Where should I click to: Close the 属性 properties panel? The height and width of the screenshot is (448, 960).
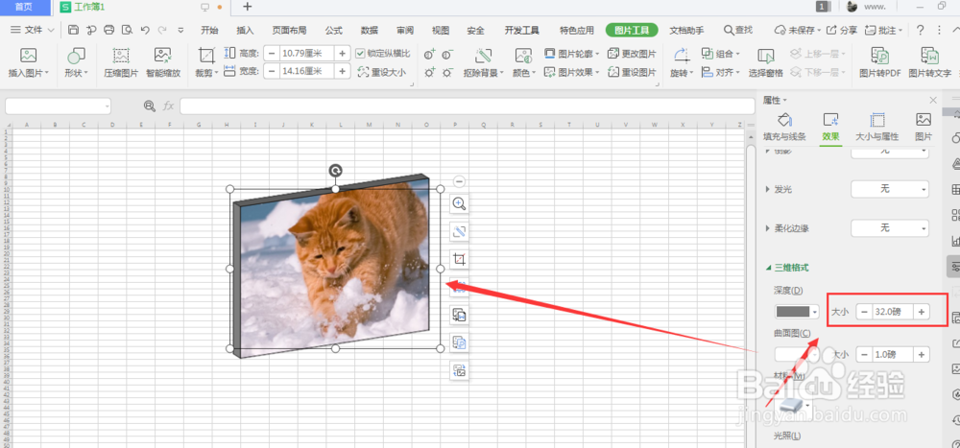pos(932,100)
